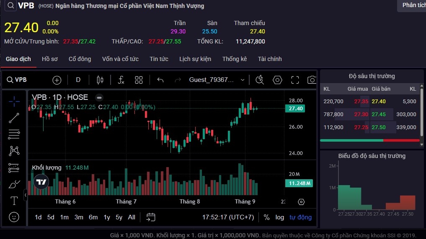
Task: Open the emoji icons tool
Action: pos(14,217)
